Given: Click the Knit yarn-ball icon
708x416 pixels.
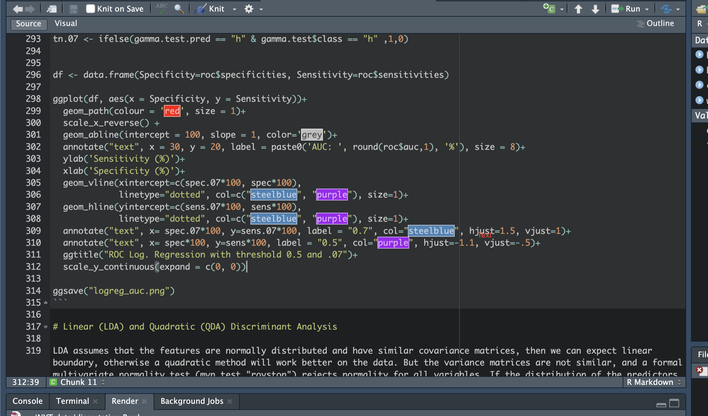Looking at the screenshot, I should [x=200, y=9].
